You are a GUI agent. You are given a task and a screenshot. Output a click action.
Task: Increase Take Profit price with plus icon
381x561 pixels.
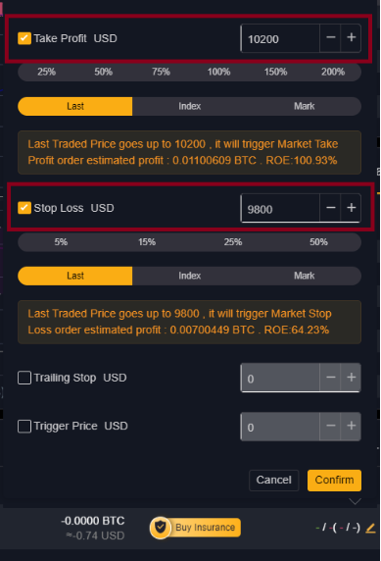351,38
